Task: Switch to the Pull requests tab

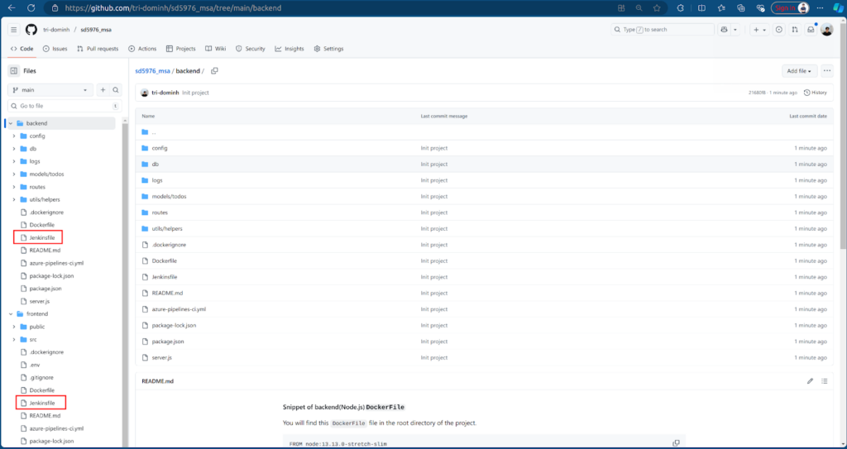Action: pyautogui.click(x=98, y=49)
